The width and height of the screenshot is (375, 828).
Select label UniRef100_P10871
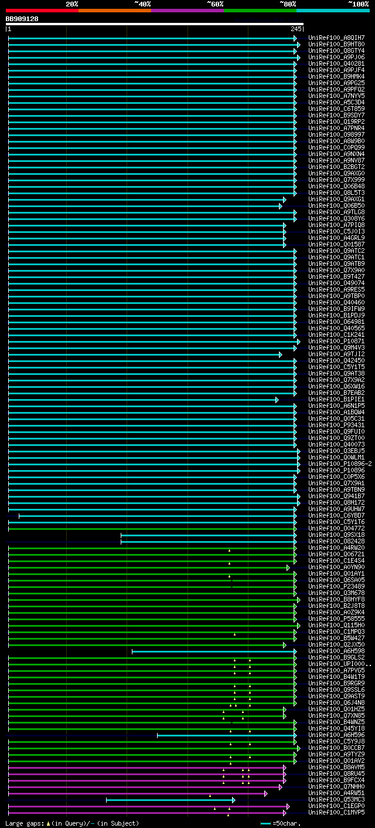(x=336, y=341)
